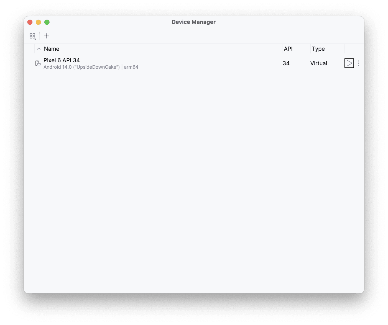Click the Device Manager title text
This screenshot has height=325, width=388.
(x=193, y=22)
